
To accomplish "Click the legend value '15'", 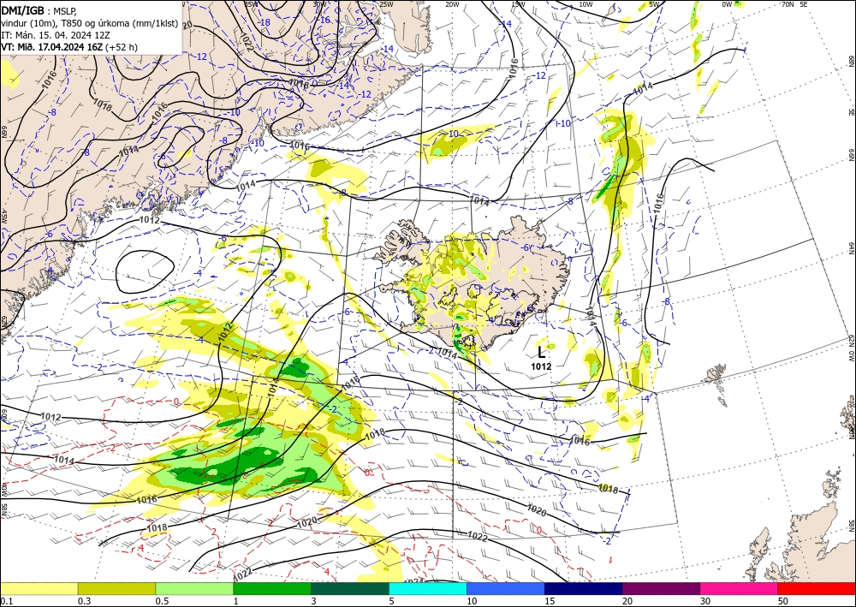I will (550, 601).
